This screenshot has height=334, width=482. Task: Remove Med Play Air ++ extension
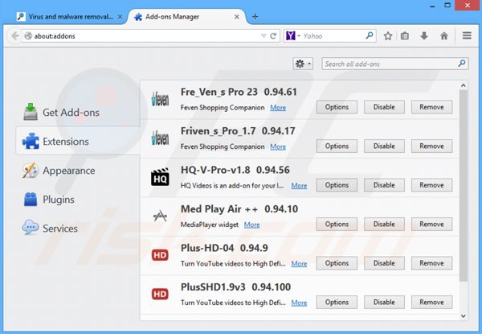[x=431, y=224]
